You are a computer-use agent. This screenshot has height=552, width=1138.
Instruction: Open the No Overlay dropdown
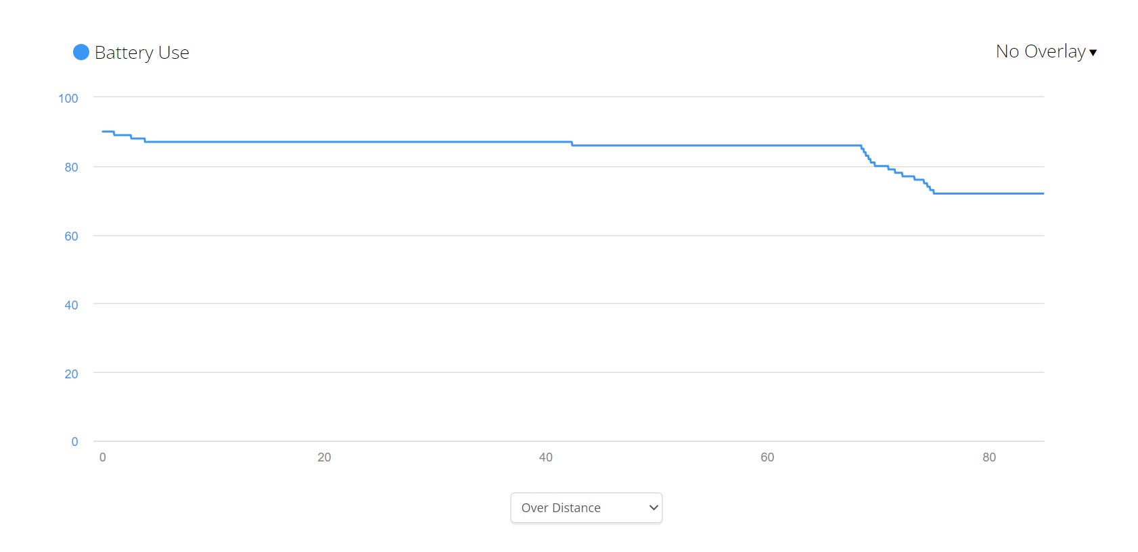tap(1040, 51)
